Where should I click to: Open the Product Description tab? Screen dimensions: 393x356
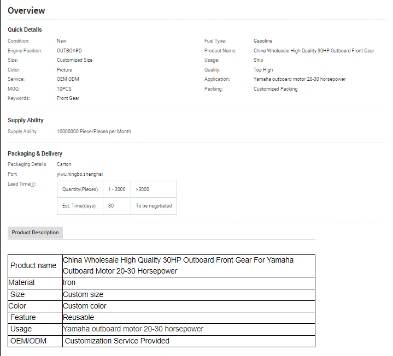(35, 233)
